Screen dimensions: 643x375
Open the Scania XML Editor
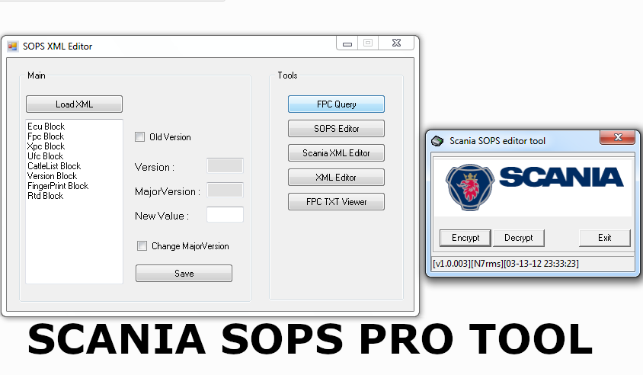click(x=336, y=153)
